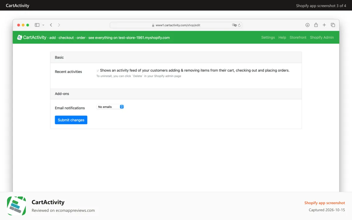Click the translate icon in address bar
The width and height of the screenshot is (352, 220).
tap(234, 25)
